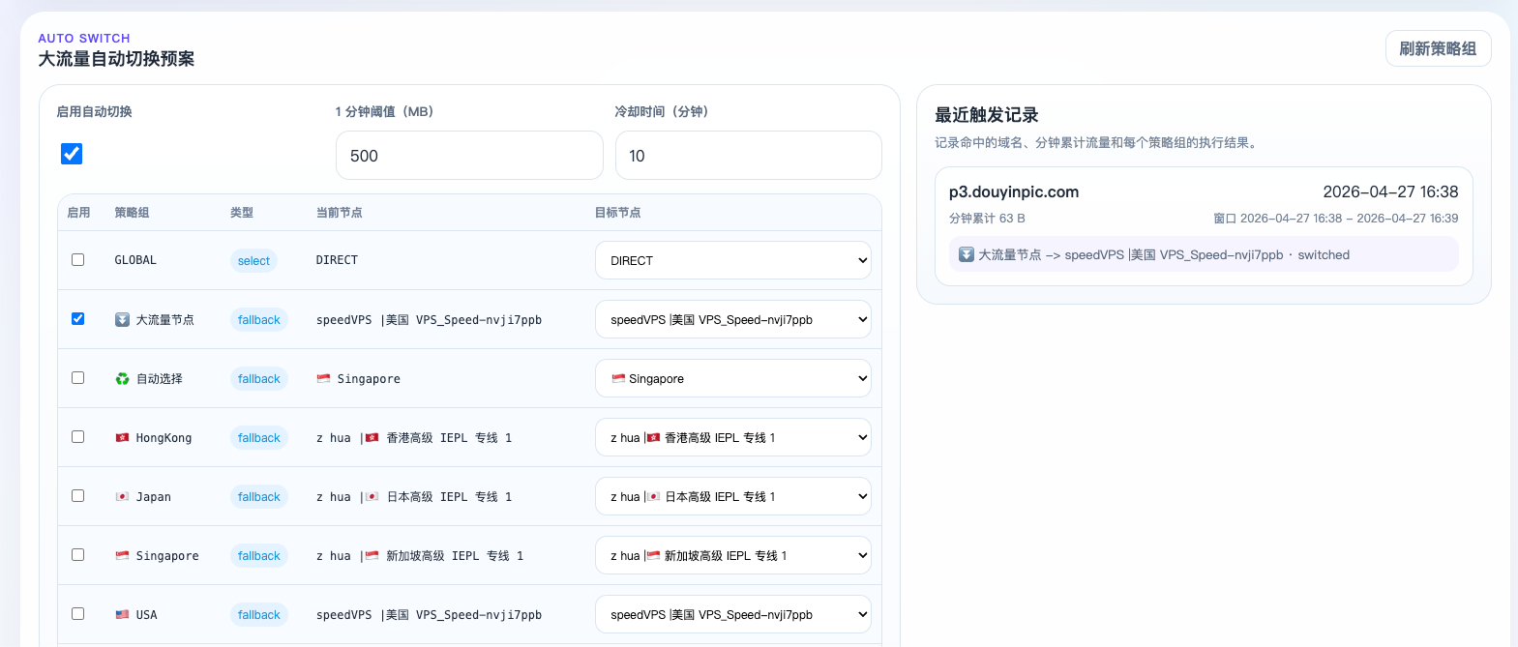
Task: Click current node text in 大流量节点 row
Action: [x=429, y=319]
